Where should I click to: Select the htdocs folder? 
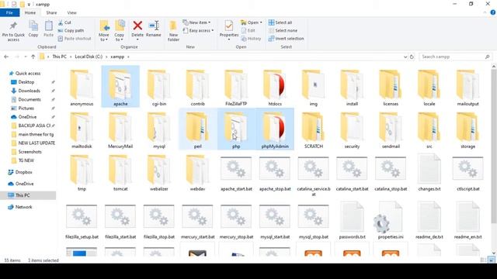(x=275, y=88)
